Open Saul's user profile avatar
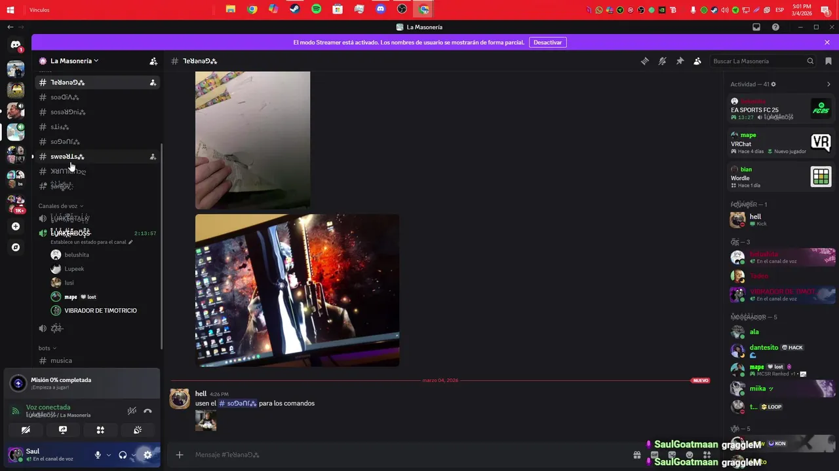This screenshot has height=471, width=839. click(15, 455)
